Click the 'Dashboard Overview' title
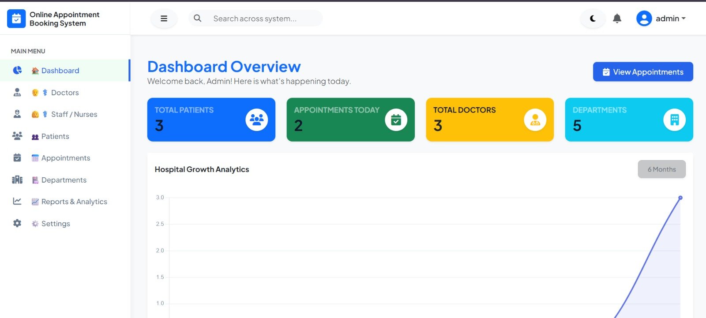706x318 pixels. click(224, 67)
